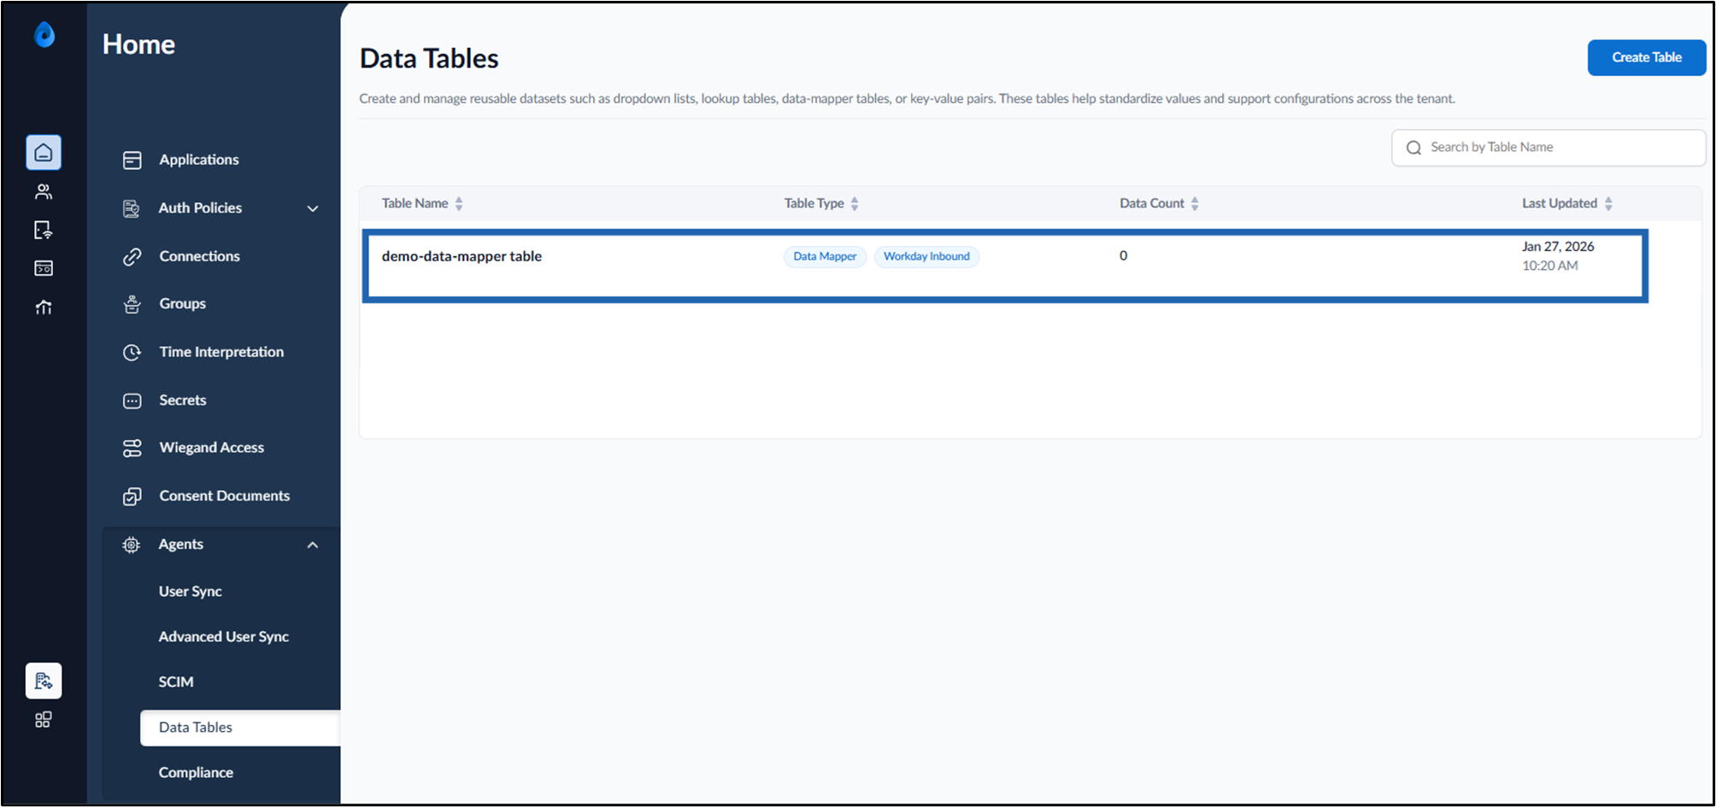Click the Wiegand Access icon
The height and width of the screenshot is (807, 1716).
pyautogui.click(x=132, y=448)
